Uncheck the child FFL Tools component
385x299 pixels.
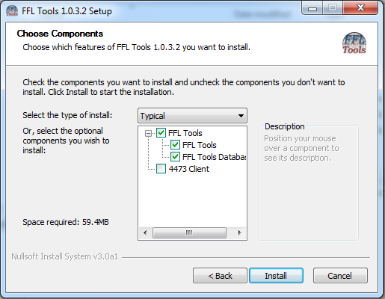click(x=175, y=145)
